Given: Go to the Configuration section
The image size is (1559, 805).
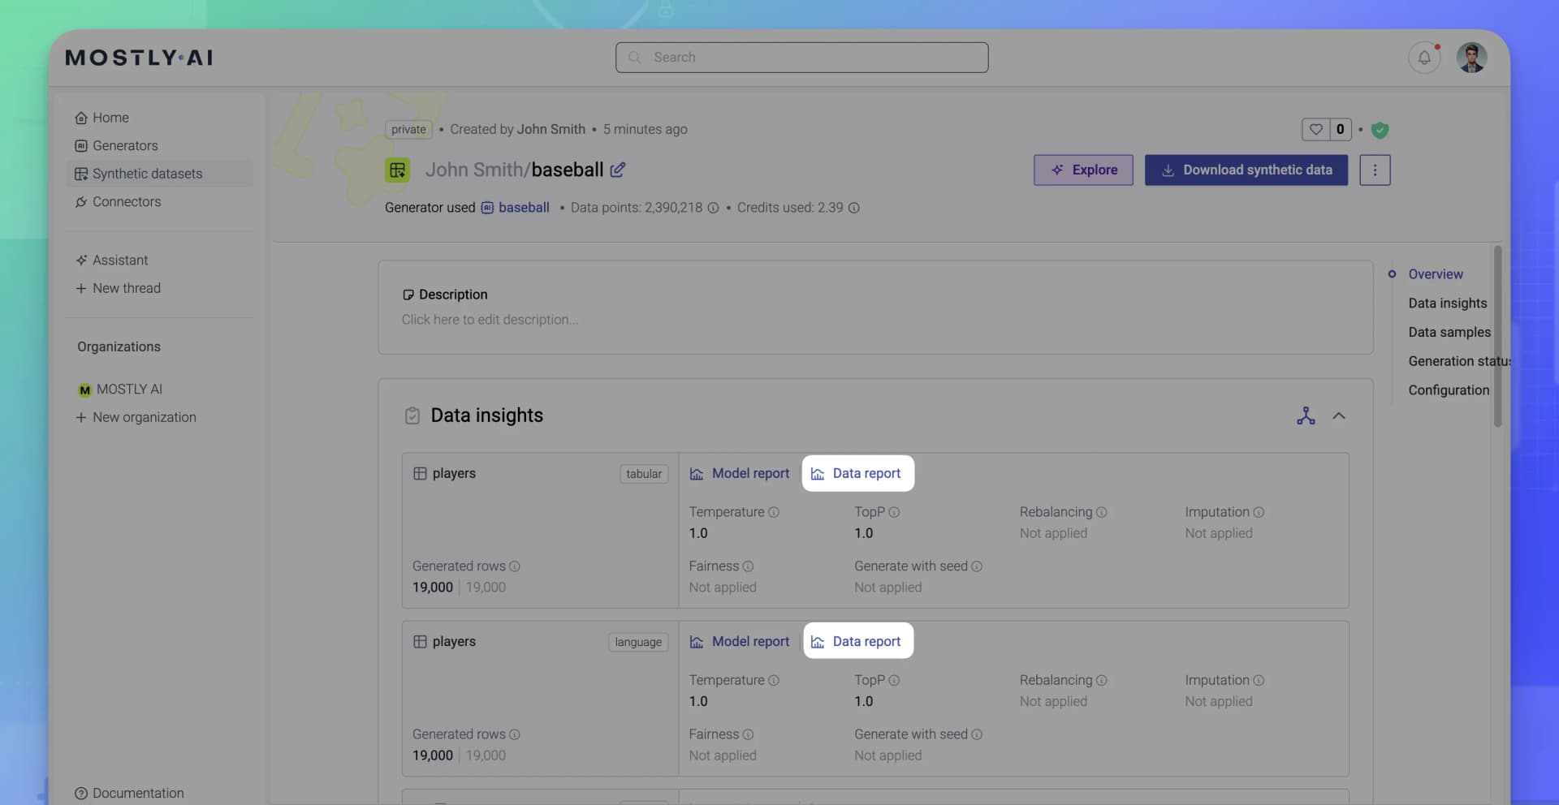Looking at the screenshot, I should point(1449,390).
